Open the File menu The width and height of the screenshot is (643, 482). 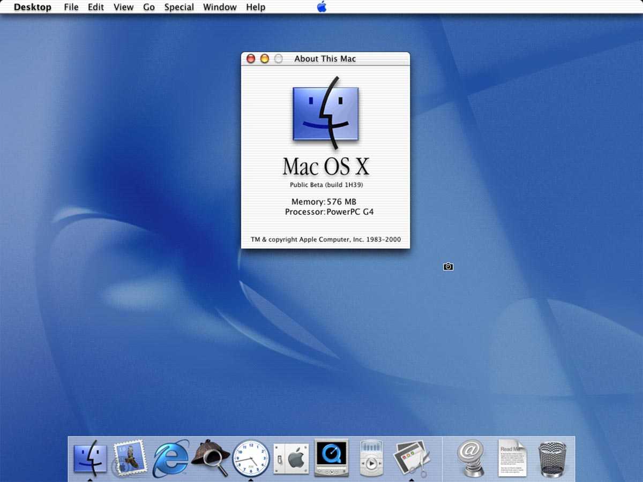[71, 7]
